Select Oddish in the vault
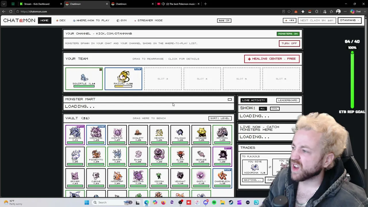 pyautogui.click(x=159, y=178)
